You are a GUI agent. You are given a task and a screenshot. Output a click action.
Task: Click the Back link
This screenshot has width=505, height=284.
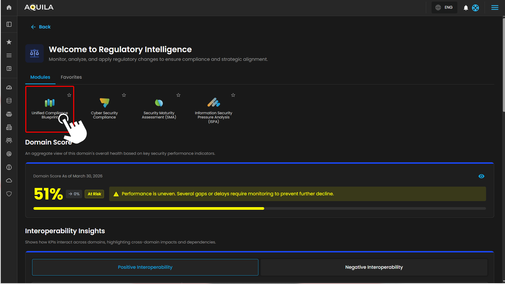point(41,27)
